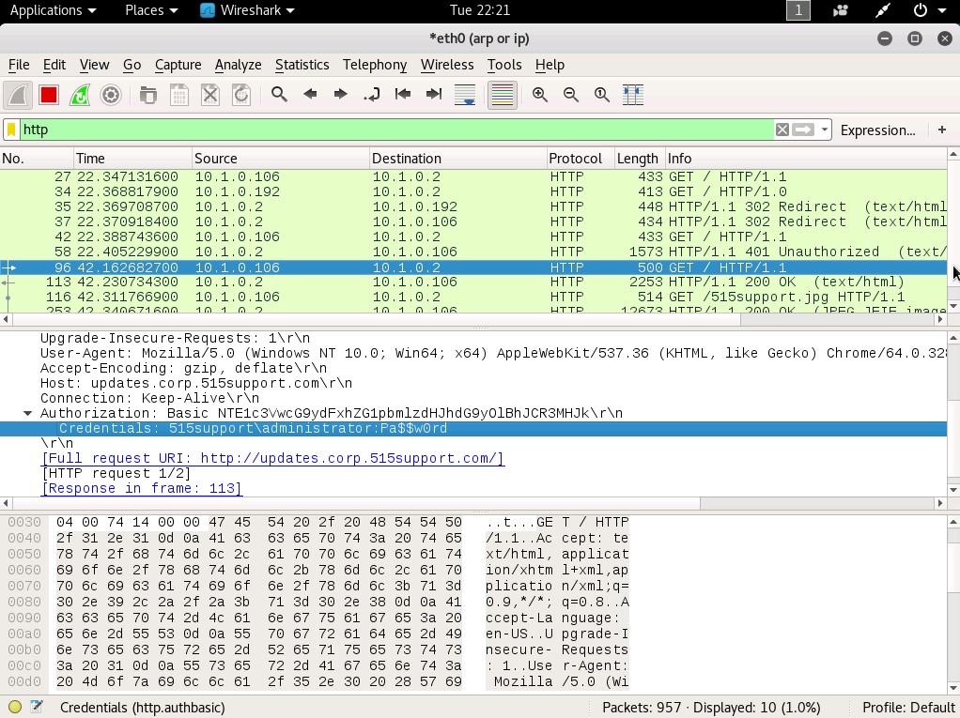
Task: Open display filter history dropdown
Action: point(825,130)
